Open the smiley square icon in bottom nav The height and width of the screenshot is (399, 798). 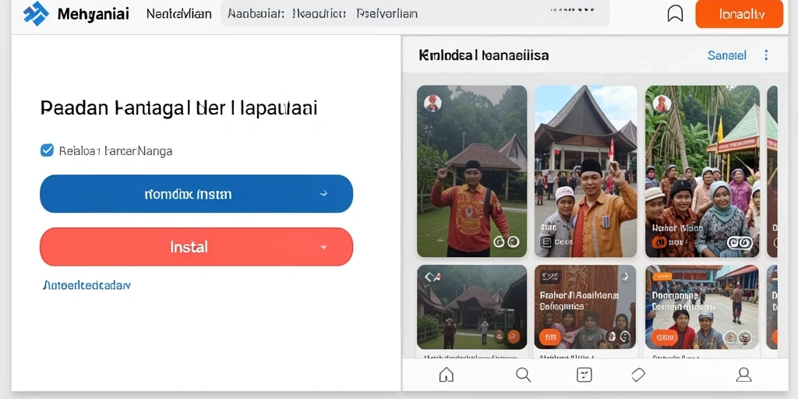584,375
